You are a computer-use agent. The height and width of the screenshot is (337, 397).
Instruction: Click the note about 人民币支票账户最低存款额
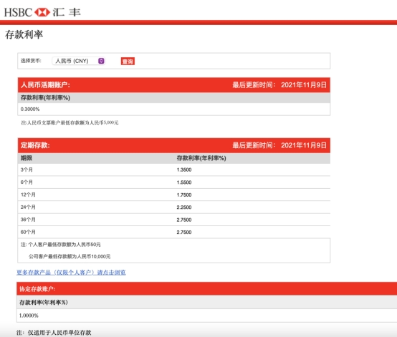[70, 123]
